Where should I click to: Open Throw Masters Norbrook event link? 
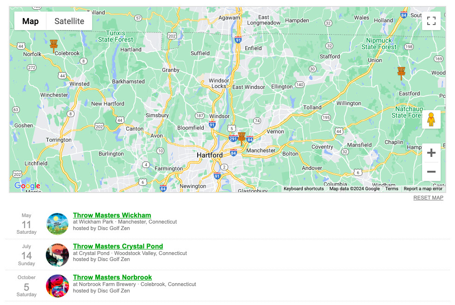coord(112,277)
